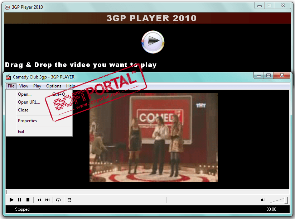This screenshot has height=219, width=295.
Task: Skip to previous track
Action: [x=39, y=200]
